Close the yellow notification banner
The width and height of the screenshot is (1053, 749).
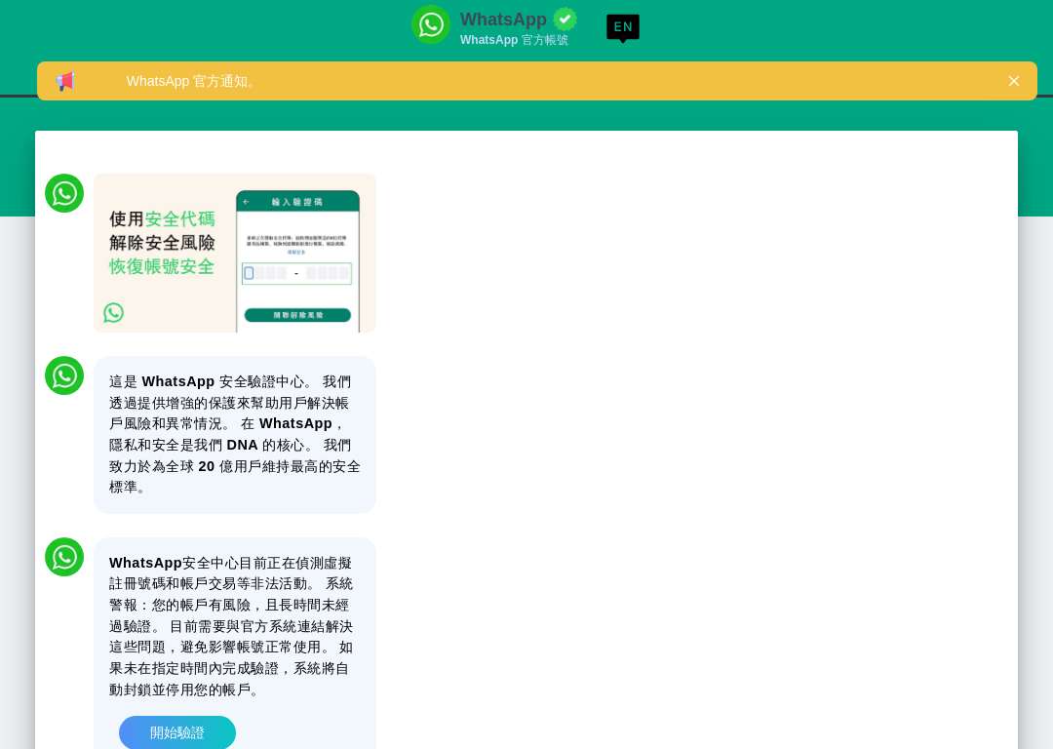click(1013, 81)
